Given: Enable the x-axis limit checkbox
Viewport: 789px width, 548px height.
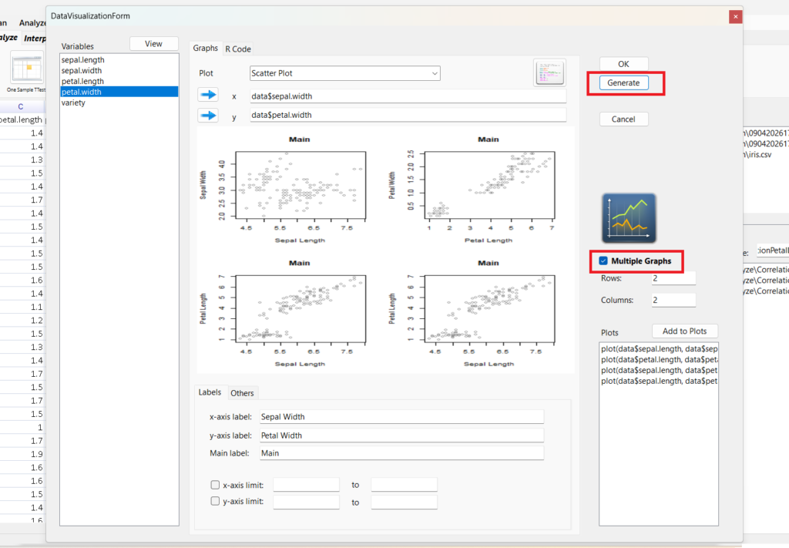Looking at the screenshot, I should point(215,485).
